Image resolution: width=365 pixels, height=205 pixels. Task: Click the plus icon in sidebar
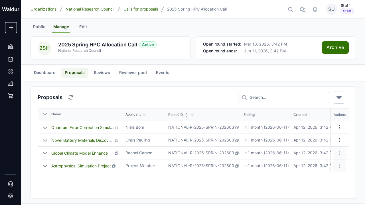pos(11,28)
